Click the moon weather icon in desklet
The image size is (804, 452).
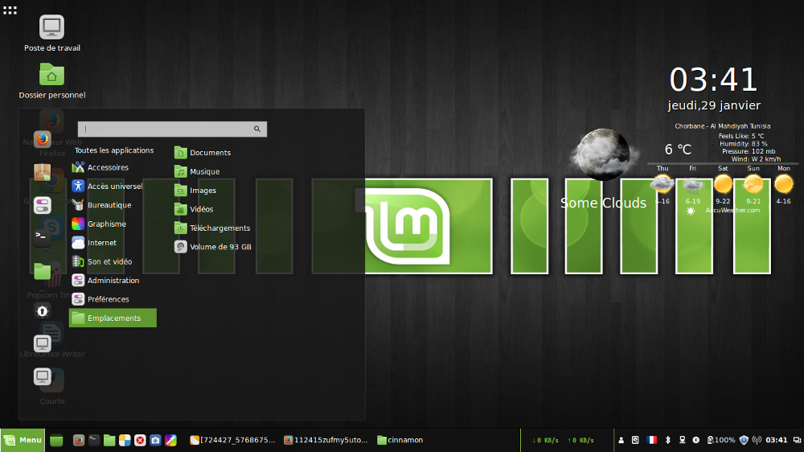click(x=603, y=154)
